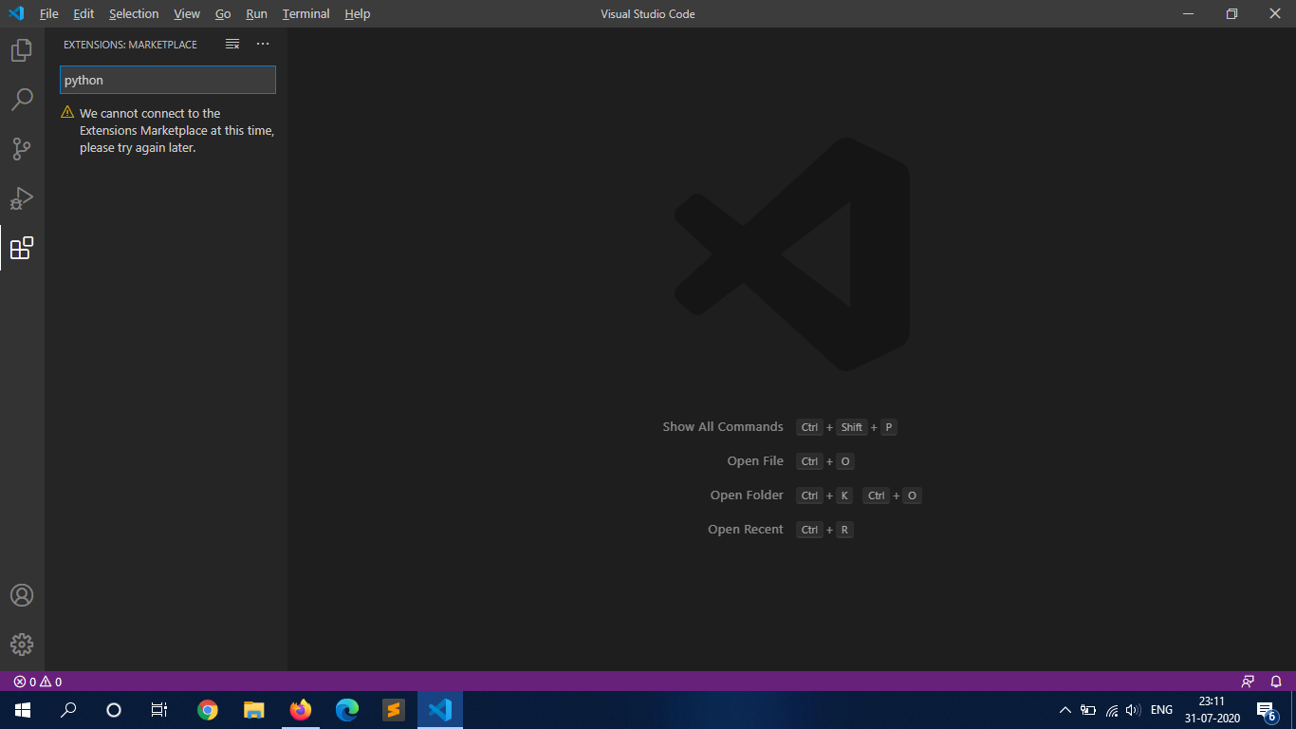Viewport: 1296px width, 729px height.
Task: Open the Manage gear icon
Action: (x=21, y=645)
